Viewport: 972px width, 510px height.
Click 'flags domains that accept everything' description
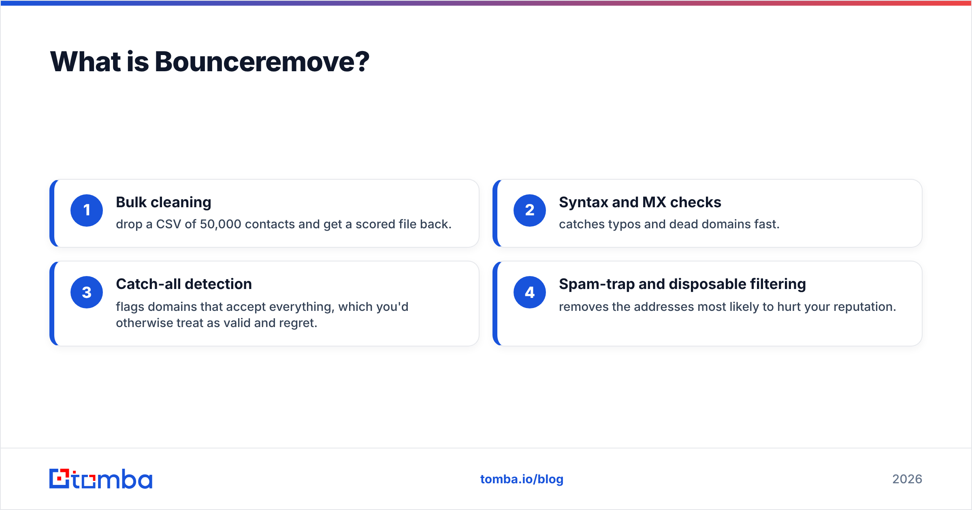[x=262, y=314]
